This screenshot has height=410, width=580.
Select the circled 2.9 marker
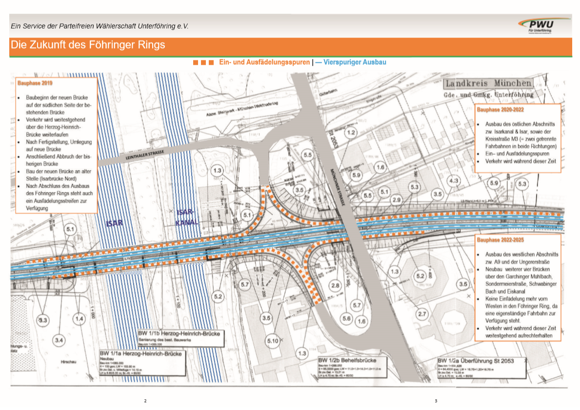tap(396, 200)
